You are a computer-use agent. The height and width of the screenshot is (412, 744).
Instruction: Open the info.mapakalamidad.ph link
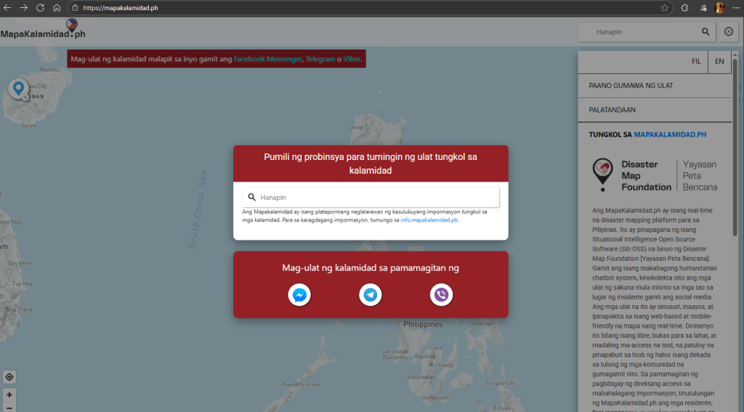click(429, 219)
